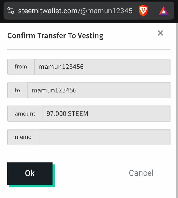Click the Confirm Transfer To Vesting title
Screen dimensions: 178x198
[55, 35]
